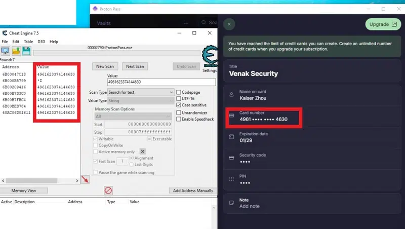Viewport: 405px width, 229px height.
Task: Click the New Scan button
Action: coord(105,66)
